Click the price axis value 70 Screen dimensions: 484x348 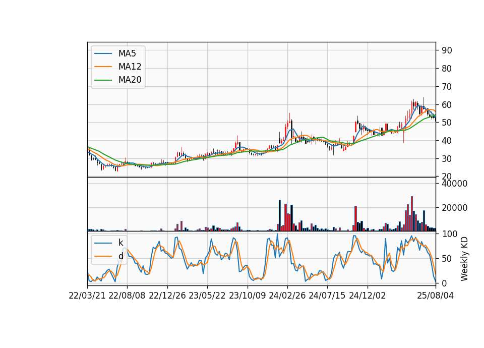[x=447, y=87]
